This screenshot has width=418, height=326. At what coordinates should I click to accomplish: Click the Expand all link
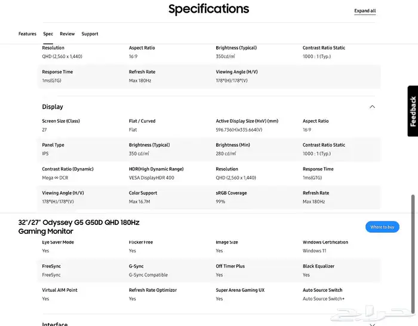click(x=365, y=11)
